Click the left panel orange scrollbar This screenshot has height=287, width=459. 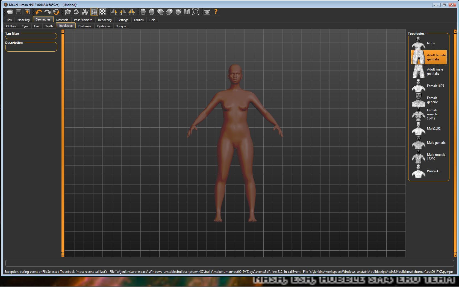63,143
